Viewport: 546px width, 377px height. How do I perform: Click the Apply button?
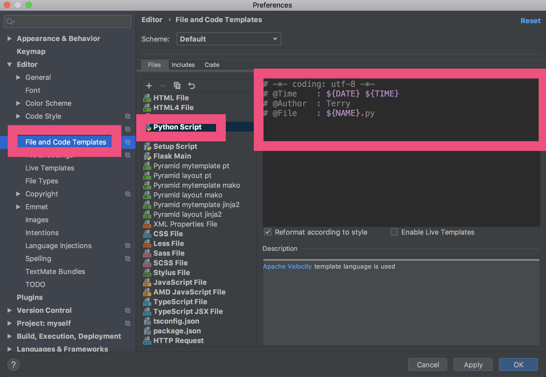click(x=473, y=365)
